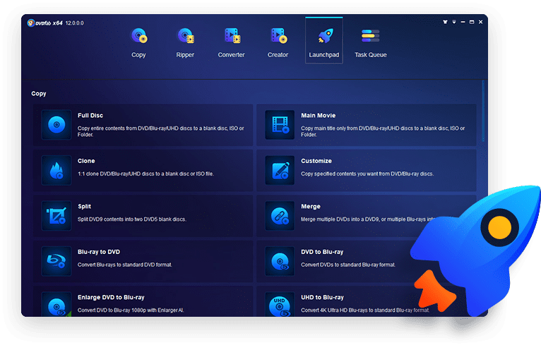Open the Customize pencil icon

(280, 170)
